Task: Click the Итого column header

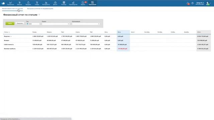Action: [x=199, y=32]
